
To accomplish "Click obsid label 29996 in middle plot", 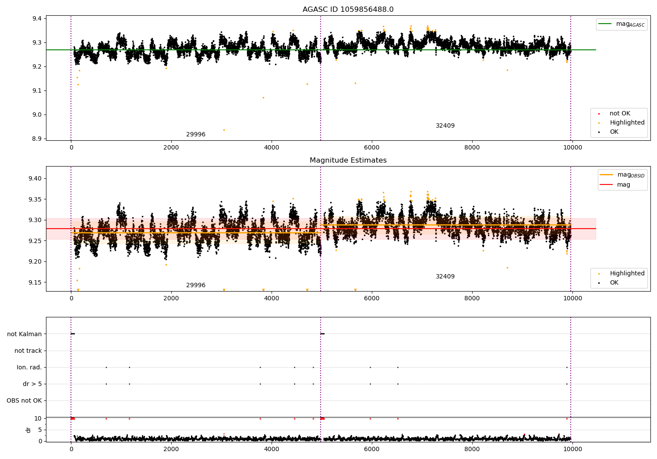I will click(196, 285).
